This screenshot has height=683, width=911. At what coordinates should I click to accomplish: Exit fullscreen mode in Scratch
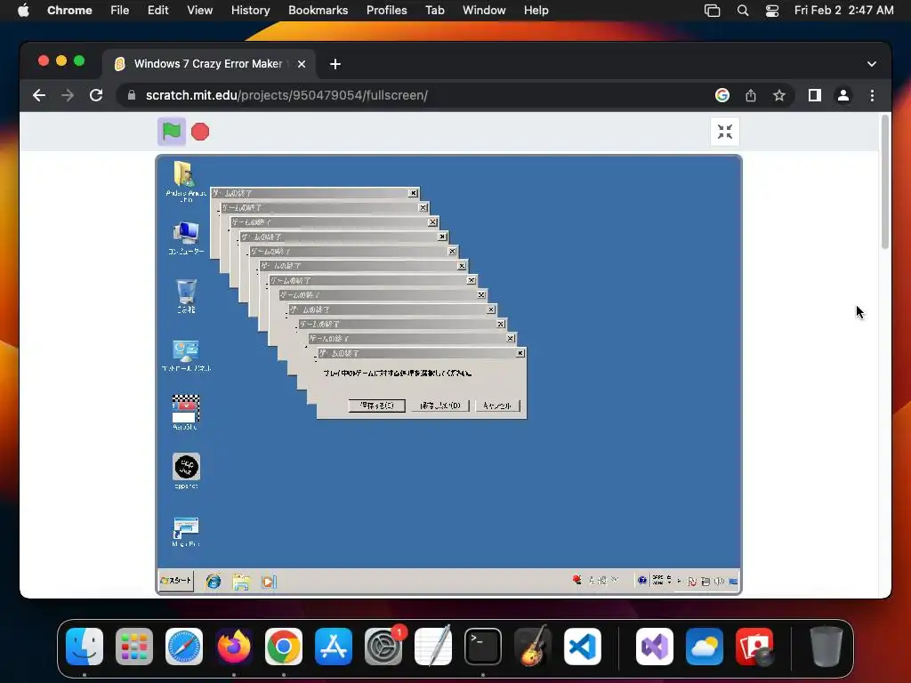tap(724, 132)
